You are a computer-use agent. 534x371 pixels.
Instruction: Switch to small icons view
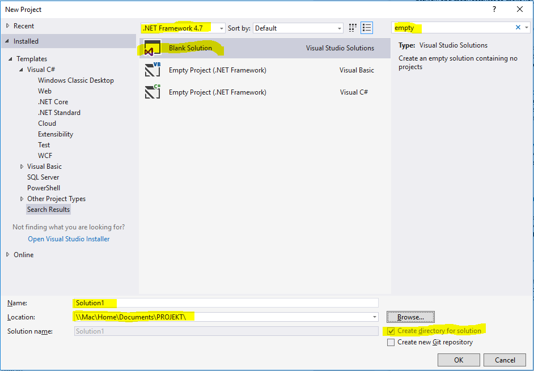[353, 28]
